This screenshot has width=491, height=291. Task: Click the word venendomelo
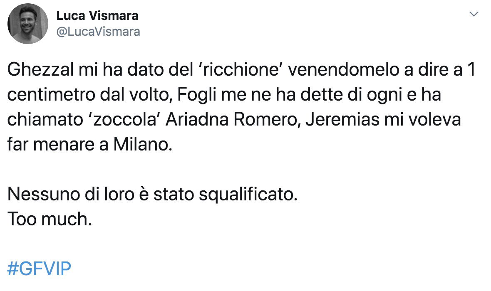point(344,69)
